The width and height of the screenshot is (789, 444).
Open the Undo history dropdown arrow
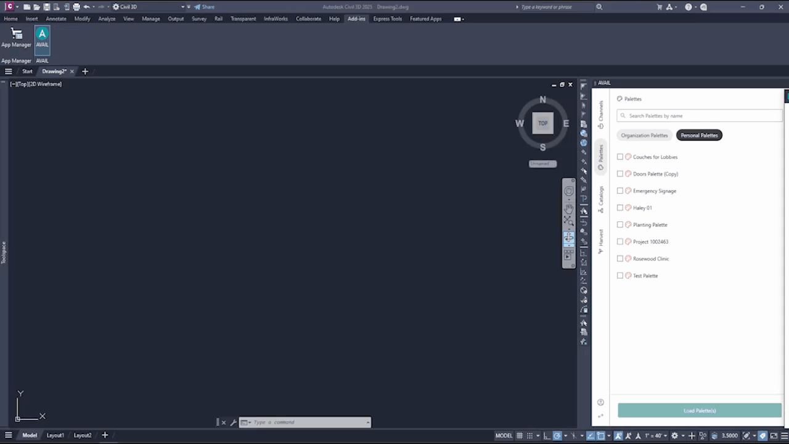coord(93,7)
